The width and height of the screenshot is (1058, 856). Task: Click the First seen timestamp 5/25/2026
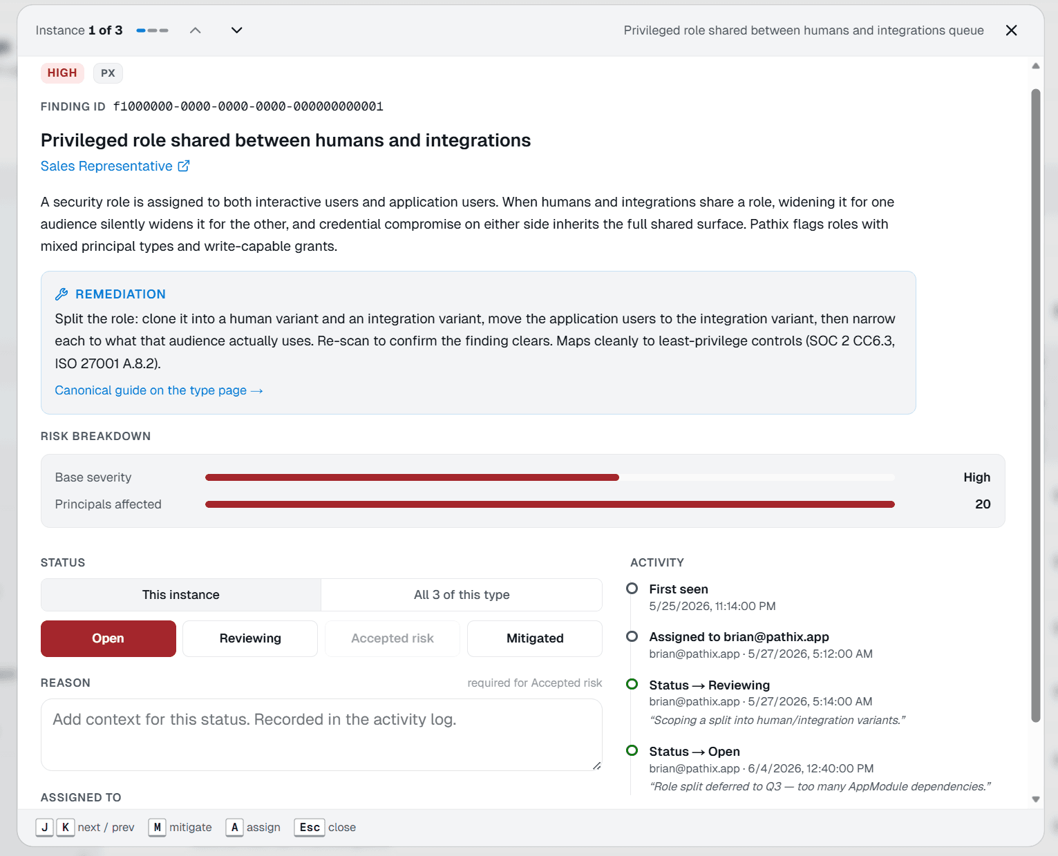click(712, 606)
